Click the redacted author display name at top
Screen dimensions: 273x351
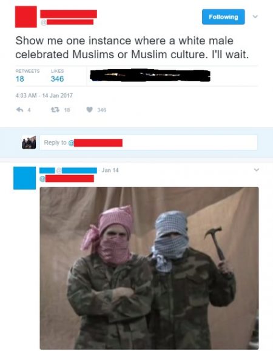[x=69, y=14]
